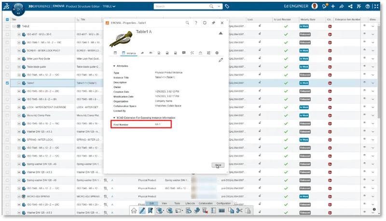
Task: Uncheck the selected Table1 row checkbox
Action: click(x=7, y=83)
